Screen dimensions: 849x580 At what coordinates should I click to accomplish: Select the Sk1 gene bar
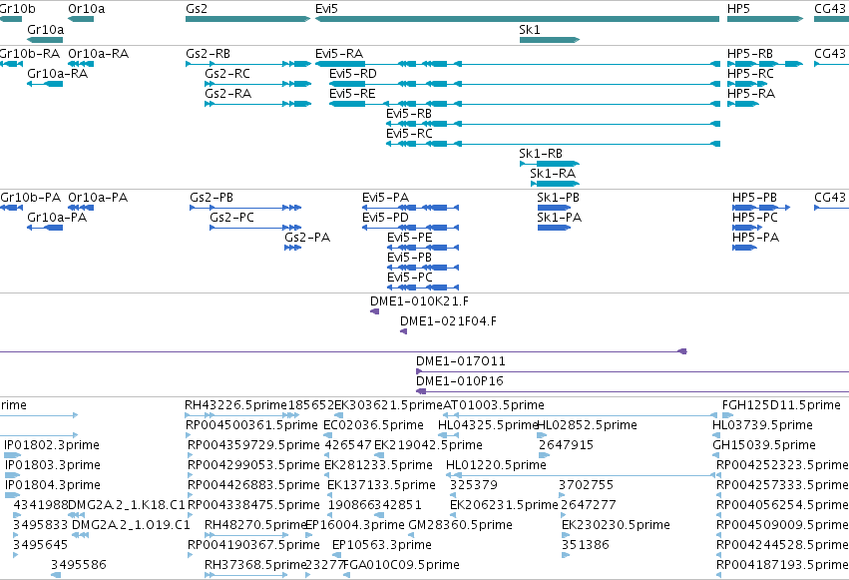[550, 40]
